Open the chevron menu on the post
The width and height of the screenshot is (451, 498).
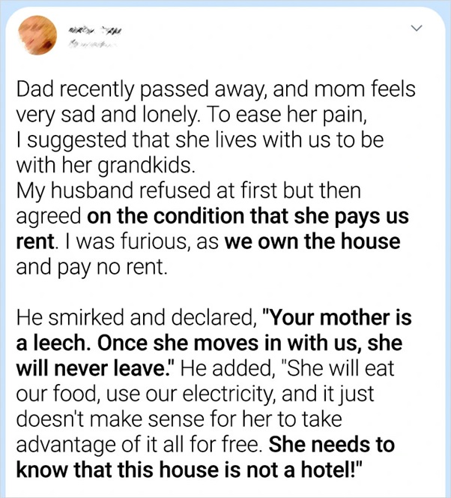417,28
